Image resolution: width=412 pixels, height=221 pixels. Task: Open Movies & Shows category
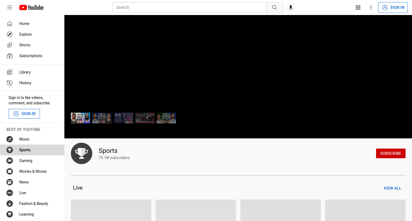[33, 171]
